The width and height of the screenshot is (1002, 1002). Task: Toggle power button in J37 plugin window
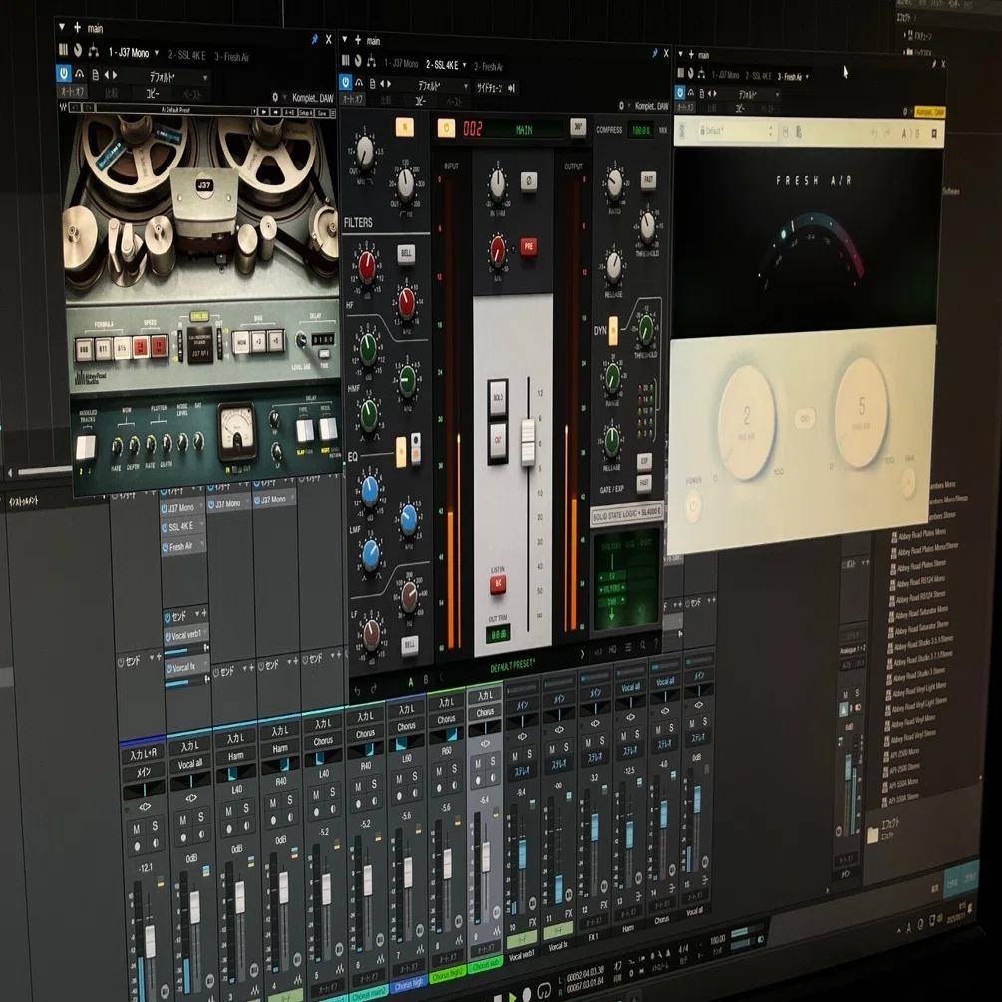(63, 73)
